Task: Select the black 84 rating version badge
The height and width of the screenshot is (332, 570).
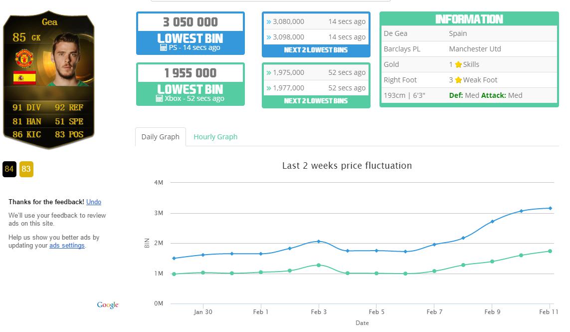Action: click(9, 169)
